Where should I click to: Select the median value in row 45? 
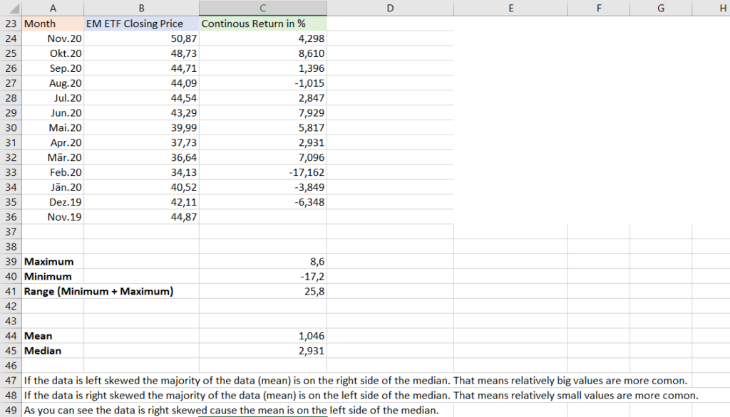coord(263,351)
